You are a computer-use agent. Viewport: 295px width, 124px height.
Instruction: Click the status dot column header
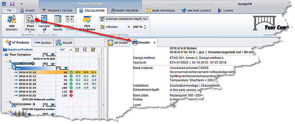[71, 50]
